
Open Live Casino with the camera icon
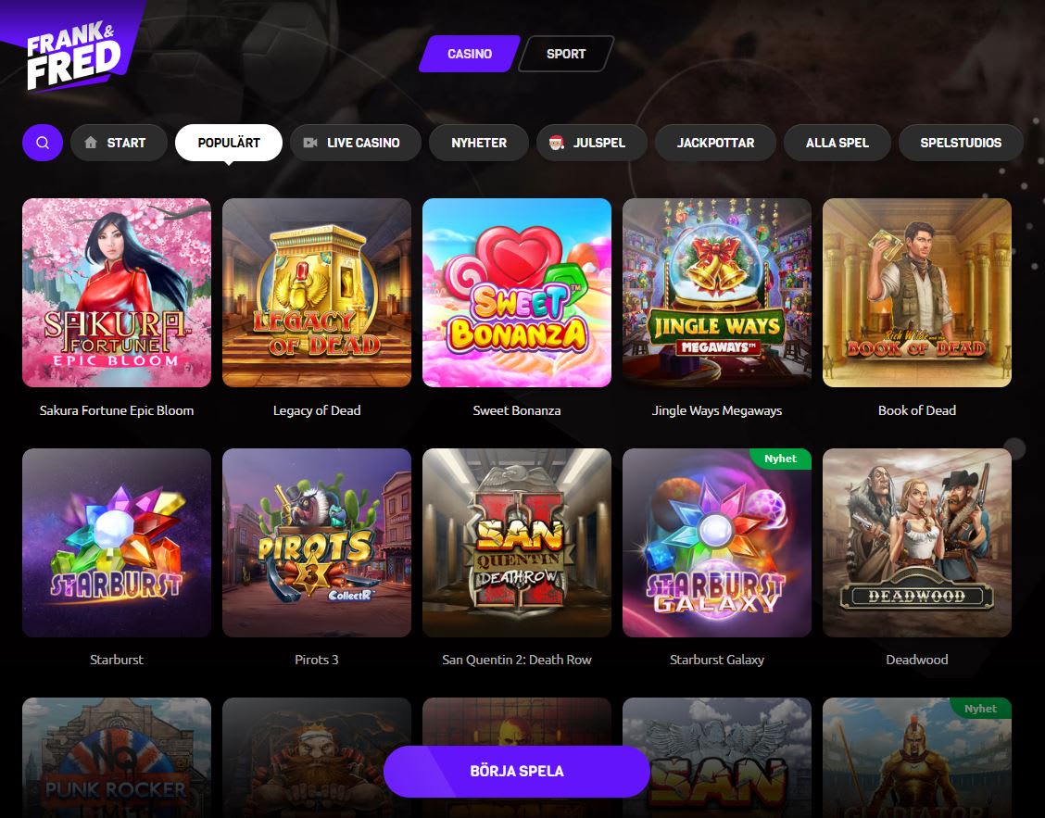pyautogui.click(x=355, y=143)
